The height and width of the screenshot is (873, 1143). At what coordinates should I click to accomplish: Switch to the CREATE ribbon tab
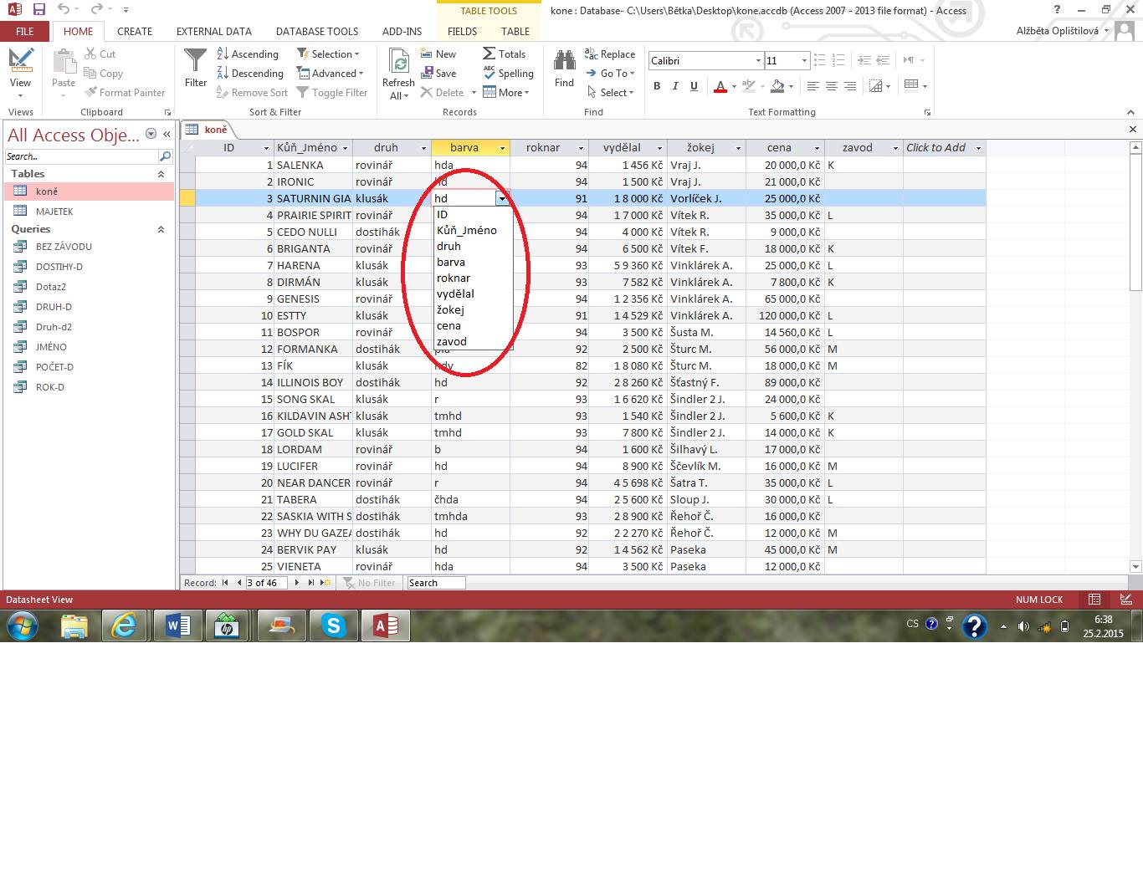(x=135, y=31)
